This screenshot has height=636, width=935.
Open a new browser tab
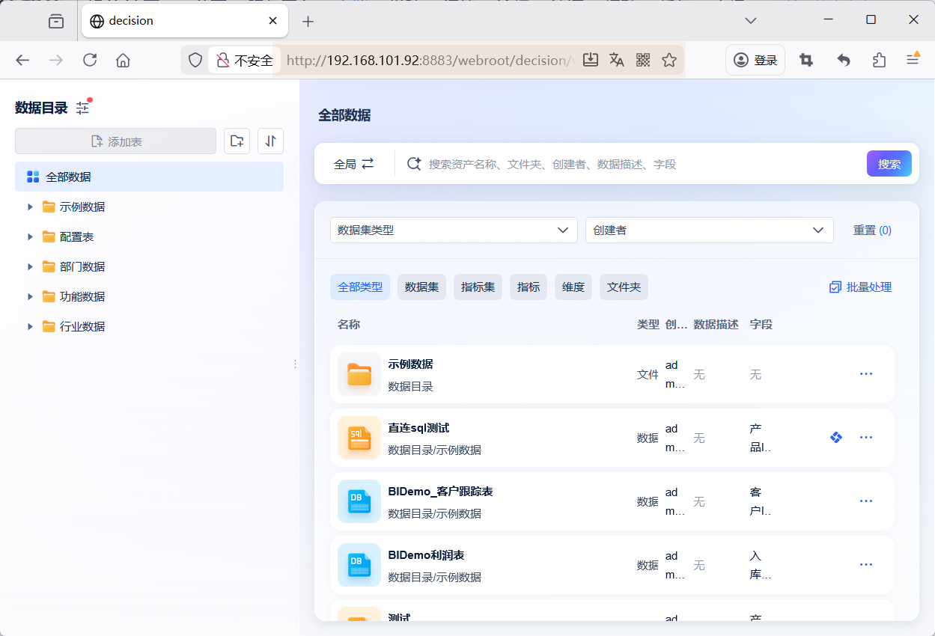308,21
